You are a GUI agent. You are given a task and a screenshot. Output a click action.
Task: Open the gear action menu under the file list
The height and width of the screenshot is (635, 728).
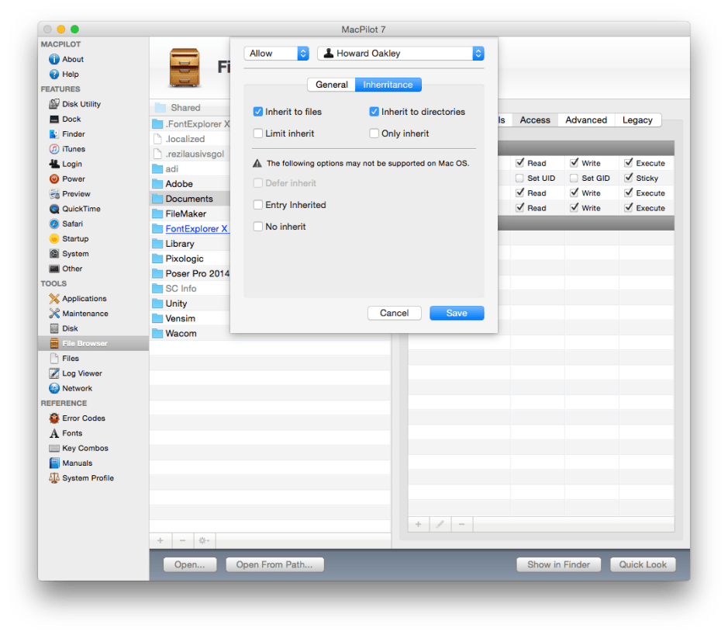(203, 540)
